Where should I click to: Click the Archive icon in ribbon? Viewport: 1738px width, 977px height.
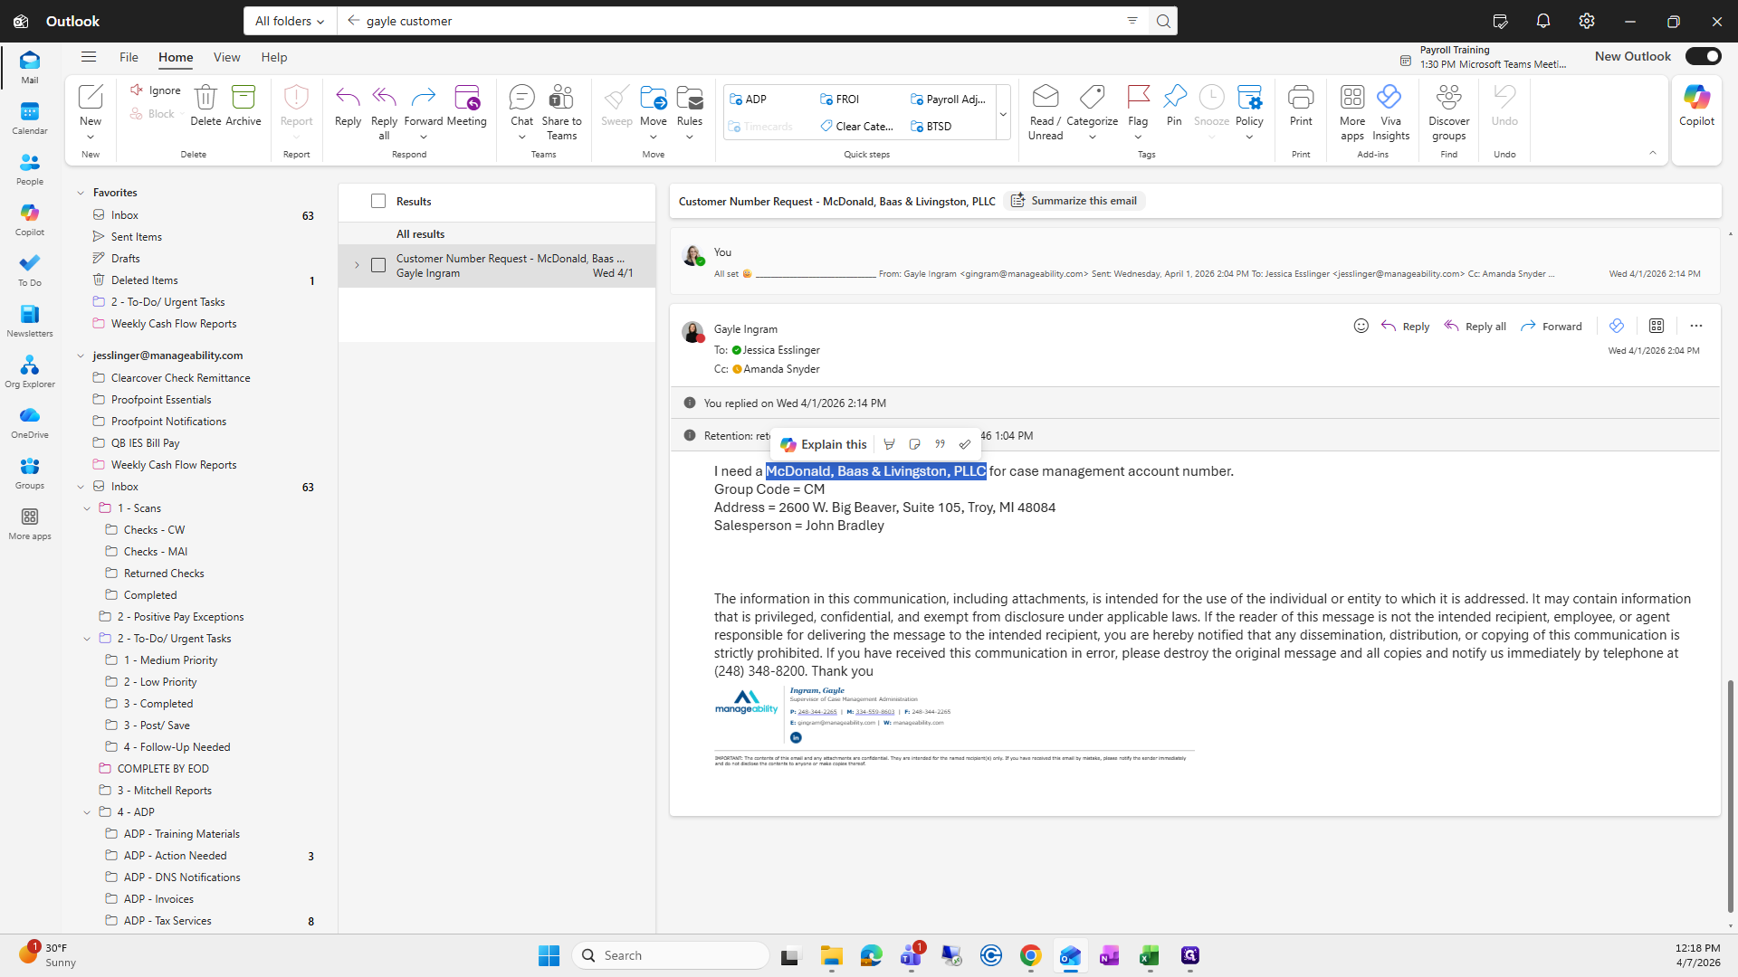[x=243, y=105]
